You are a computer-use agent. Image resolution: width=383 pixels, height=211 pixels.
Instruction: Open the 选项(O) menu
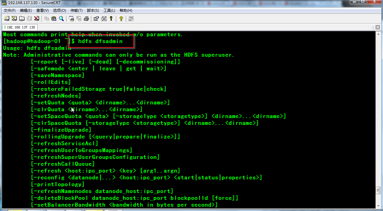(x=59, y=11)
